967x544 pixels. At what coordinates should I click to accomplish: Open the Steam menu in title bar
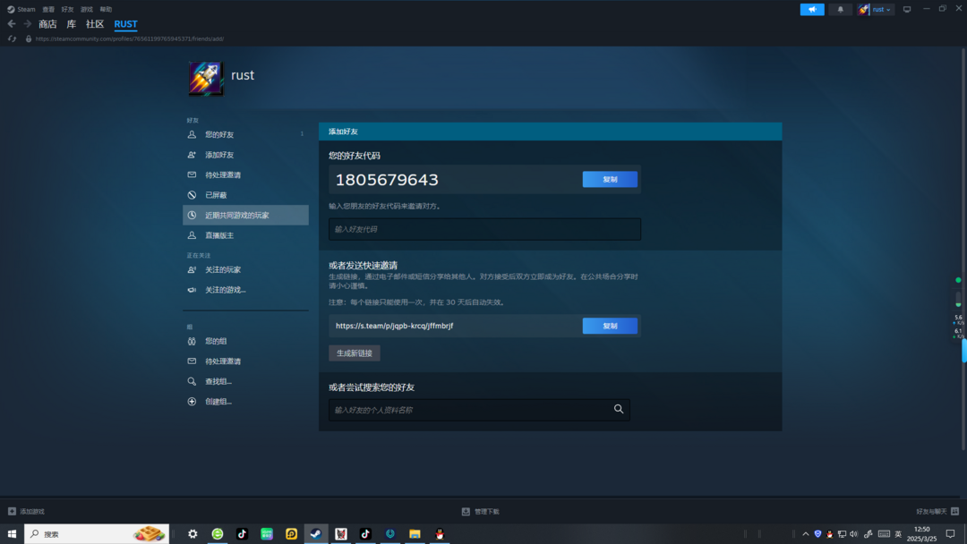click(x=21, y=9)
